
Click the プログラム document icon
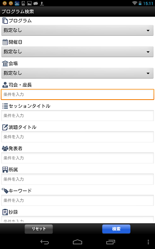point(5,21)
